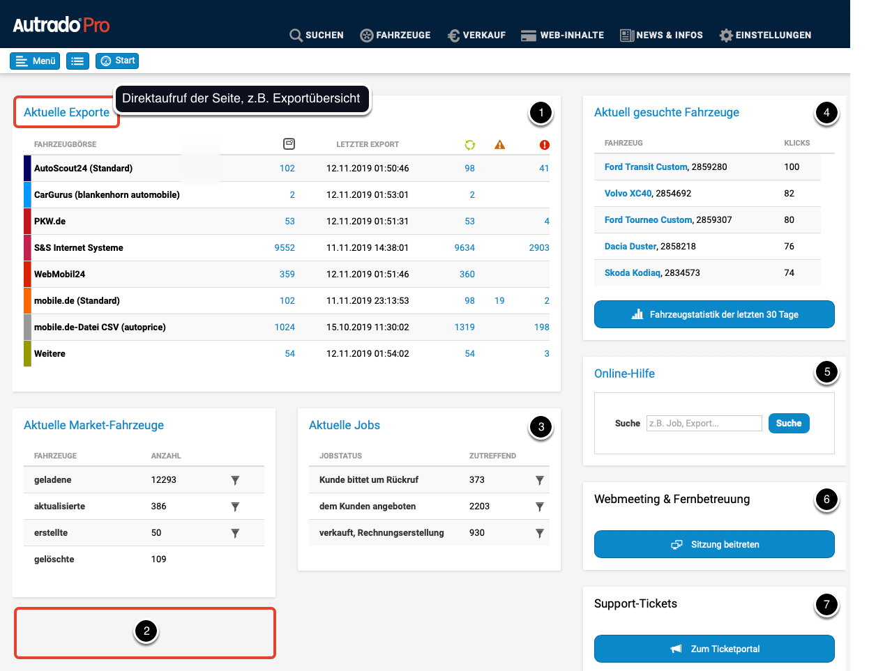The height and width of the screenshot is (671, 869).
Task: Open the Einstellungen menu
Action: (765, 36)
